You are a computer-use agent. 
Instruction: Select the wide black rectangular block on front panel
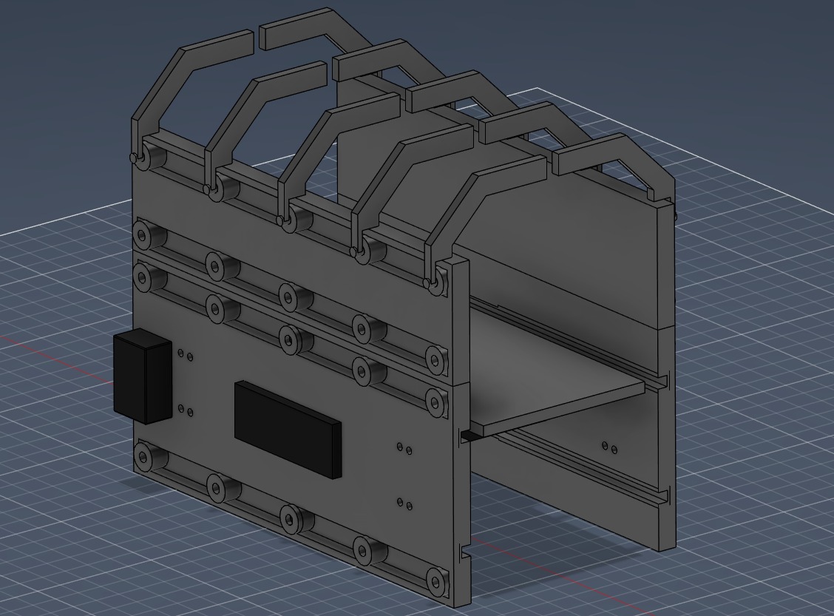pos(288,430)
